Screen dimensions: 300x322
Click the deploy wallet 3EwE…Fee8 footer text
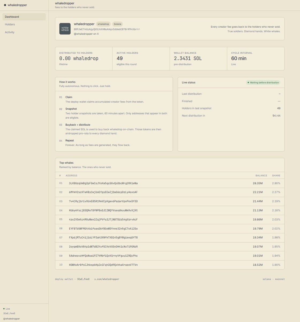pyautogui.click(x=72, y=279)
